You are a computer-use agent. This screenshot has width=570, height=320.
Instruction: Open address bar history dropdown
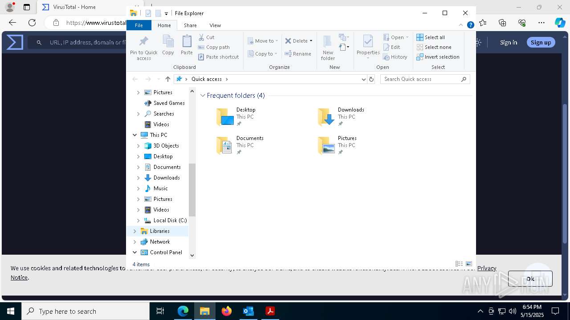click(x=363, y=79)
